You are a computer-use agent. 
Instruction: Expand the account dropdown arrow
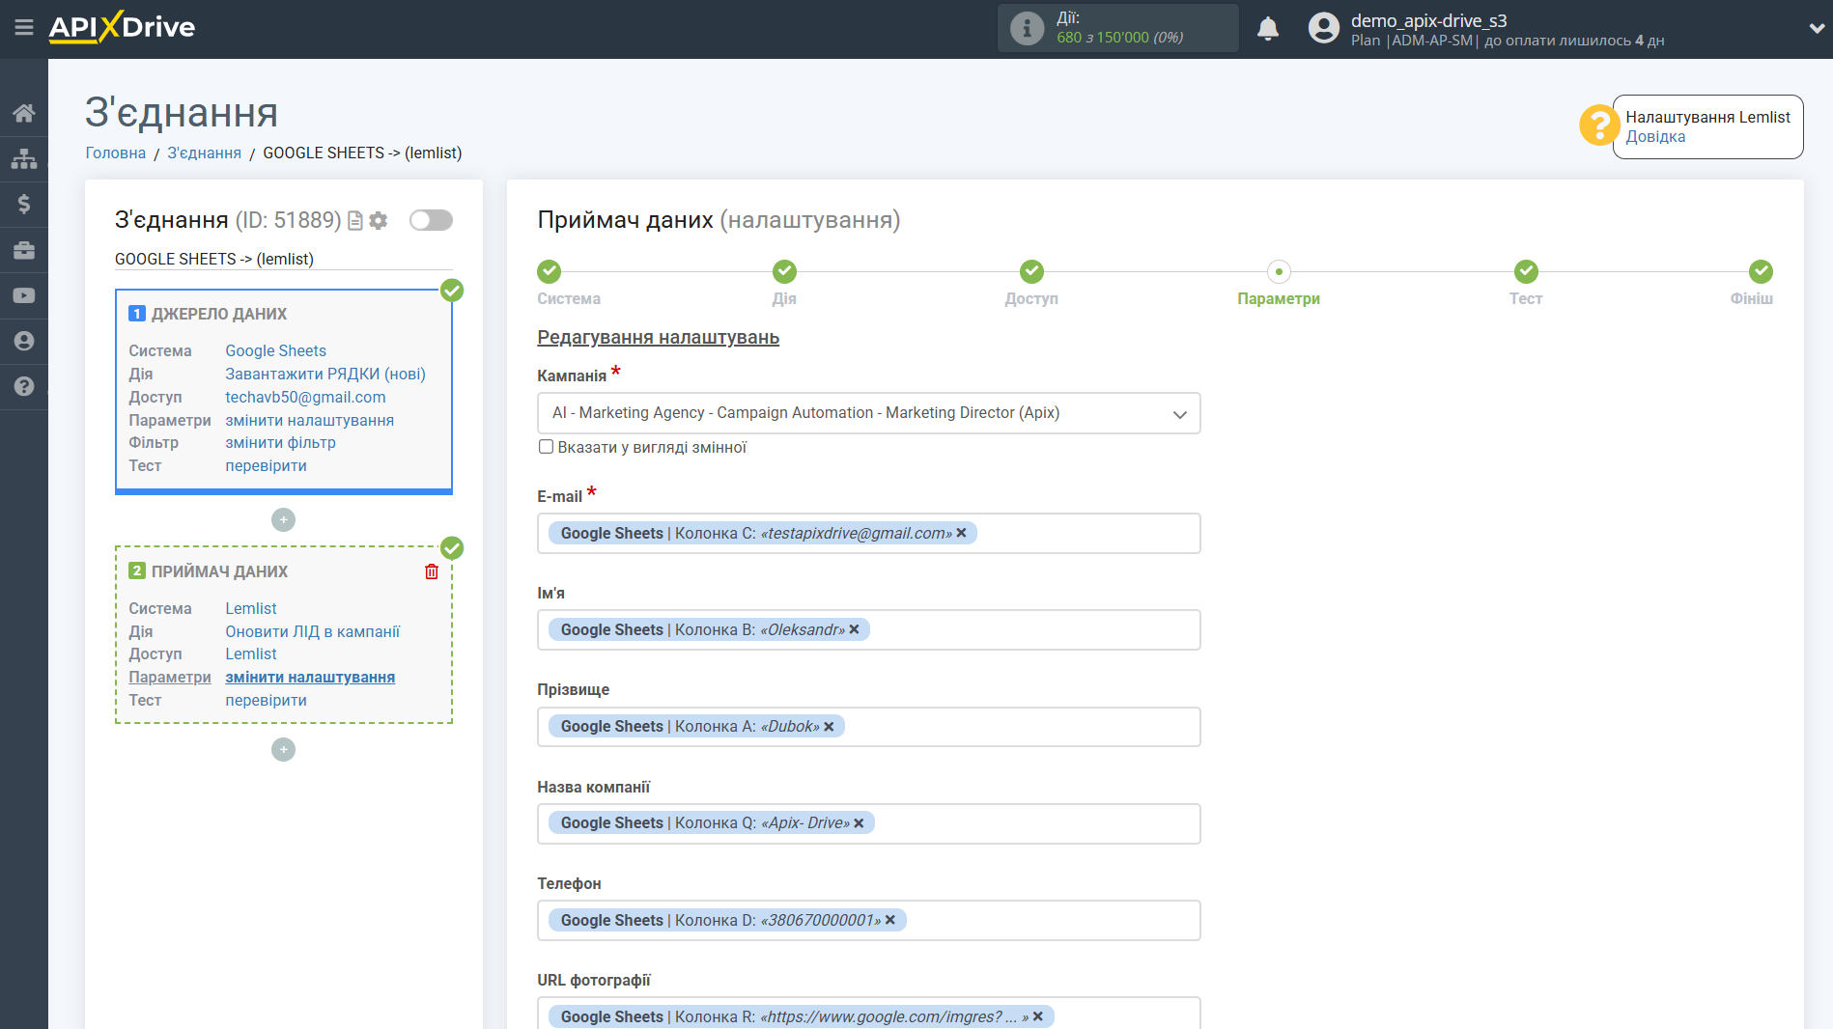[1816, 29]
